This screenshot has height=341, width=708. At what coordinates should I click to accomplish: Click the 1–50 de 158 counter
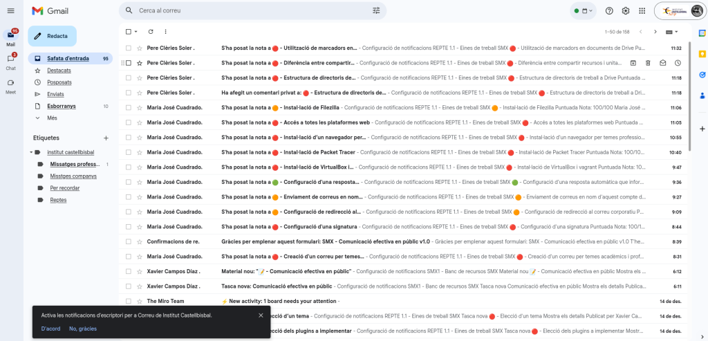(x=617, y=32)
